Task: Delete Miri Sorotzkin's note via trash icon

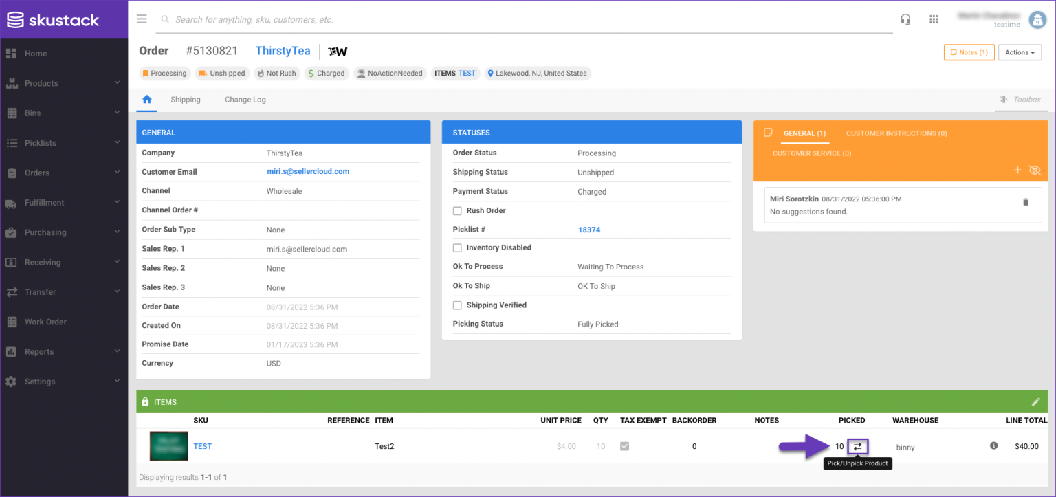Action: click(1026, 203)
